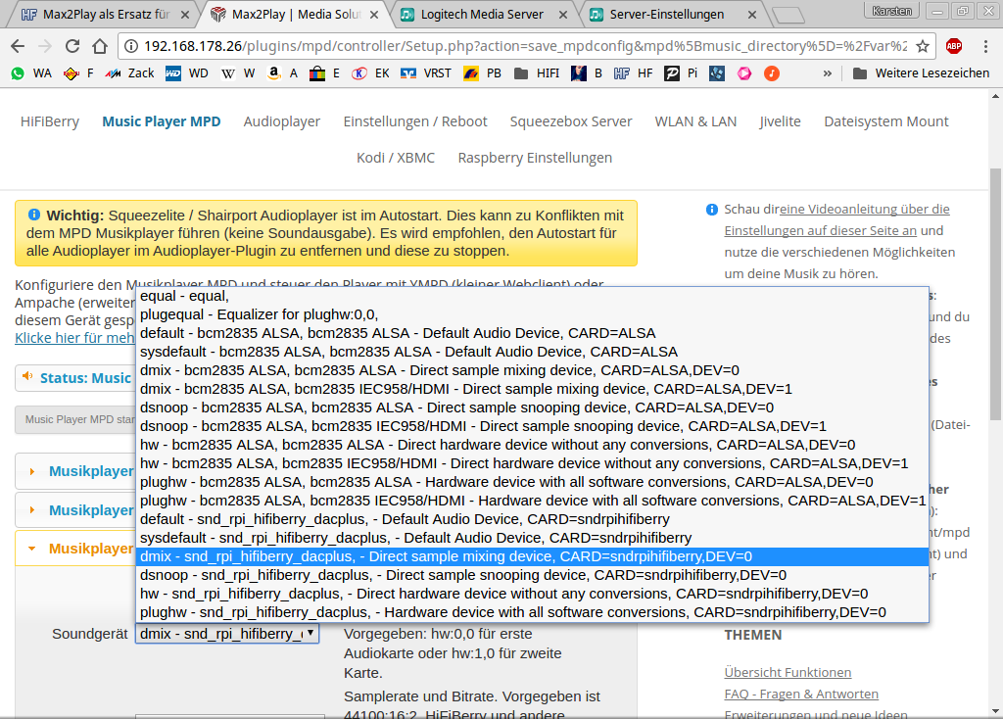Pick 'dmix - bcm2835 IEC958/HDMI' option
Viewport: 1003px width, 719px height.
pyautogui.click(x=532, y=389)
